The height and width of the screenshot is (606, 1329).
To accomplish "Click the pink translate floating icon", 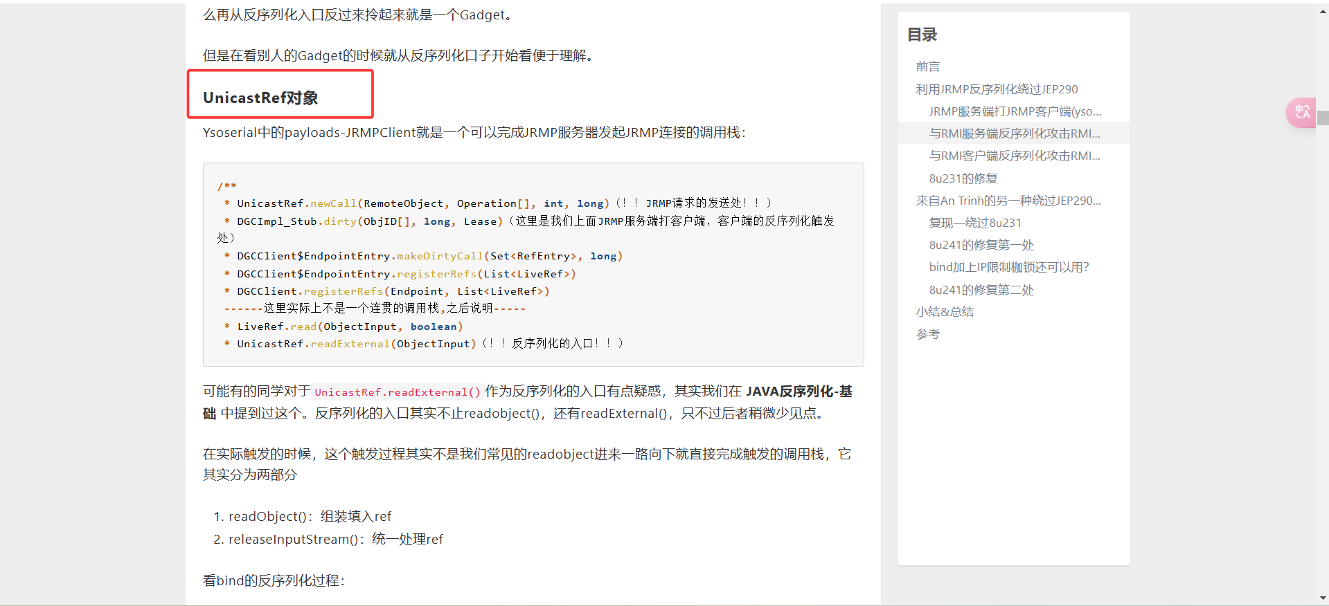I will (x=1301, y=112).
